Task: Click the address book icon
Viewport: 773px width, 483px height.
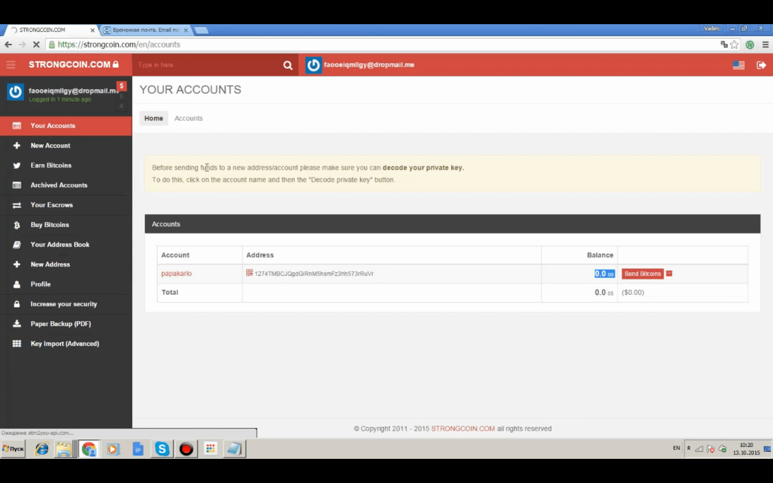Action: click(x=17, y=245)
